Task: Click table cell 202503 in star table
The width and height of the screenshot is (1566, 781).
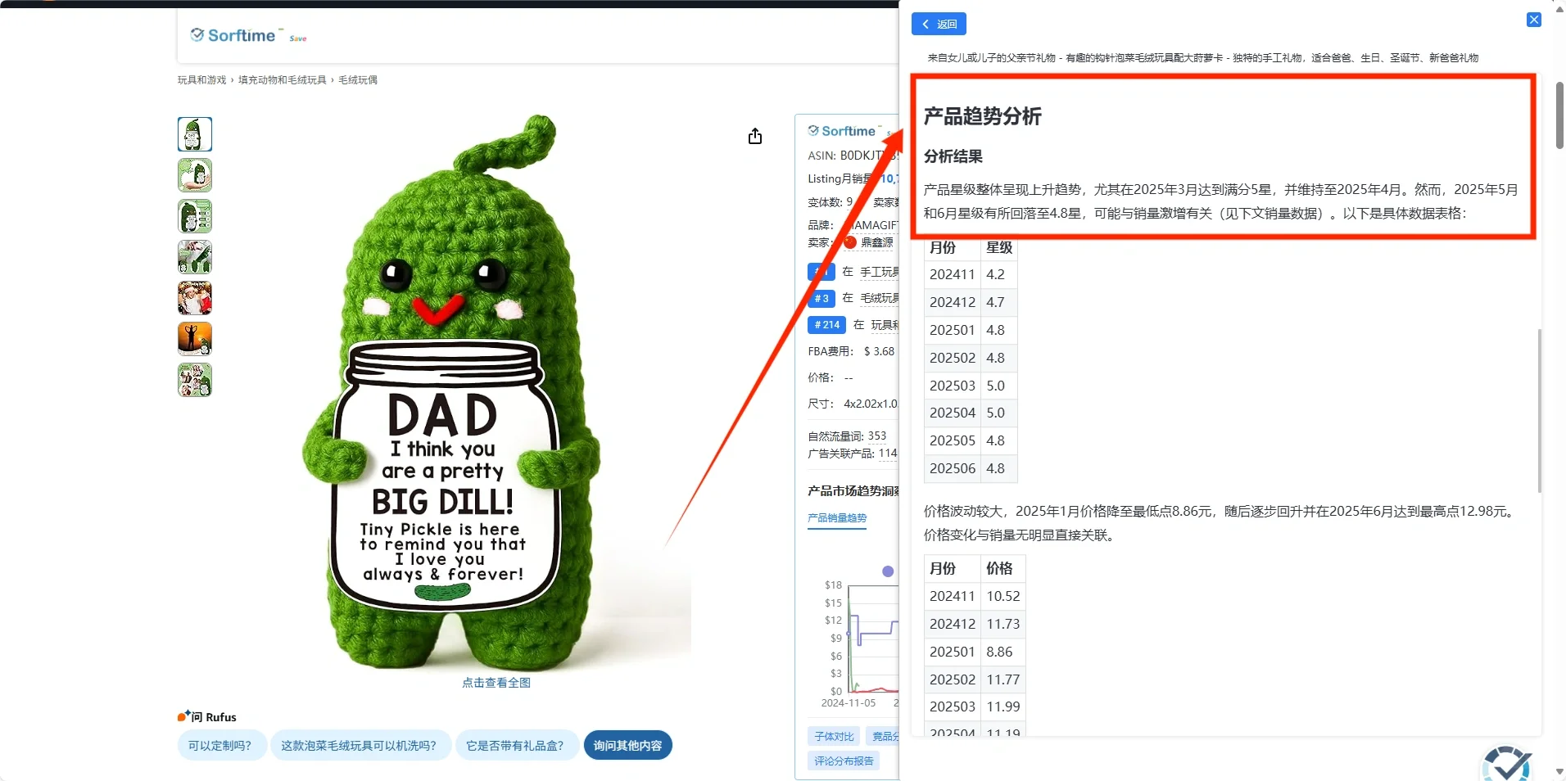Action: [x=953, y=386]
